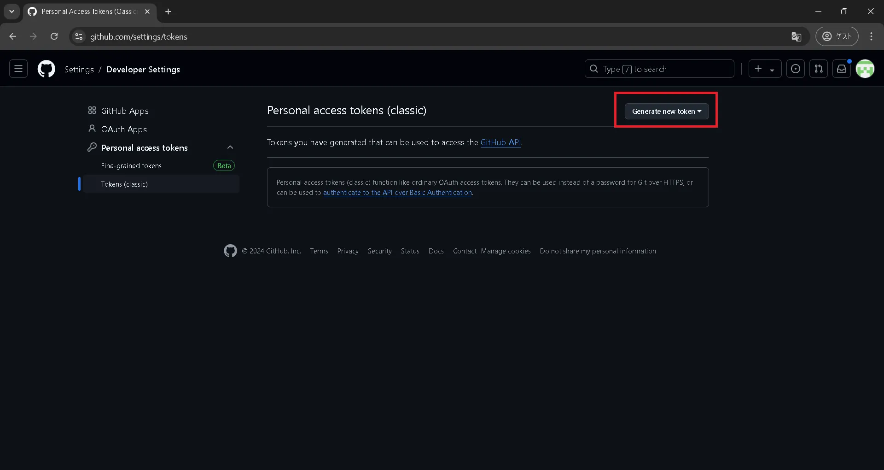Open a new browser tab
Viewport: 884px width, 470px height.
[x=169, y=12]
